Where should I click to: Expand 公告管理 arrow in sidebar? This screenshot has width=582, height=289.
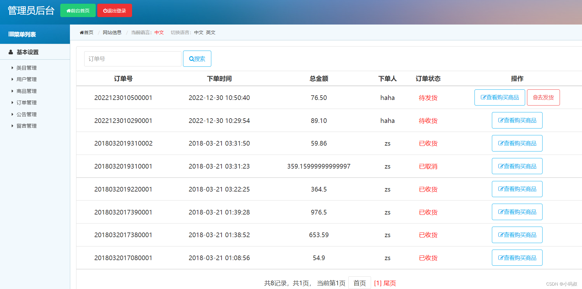coord(12,114)
